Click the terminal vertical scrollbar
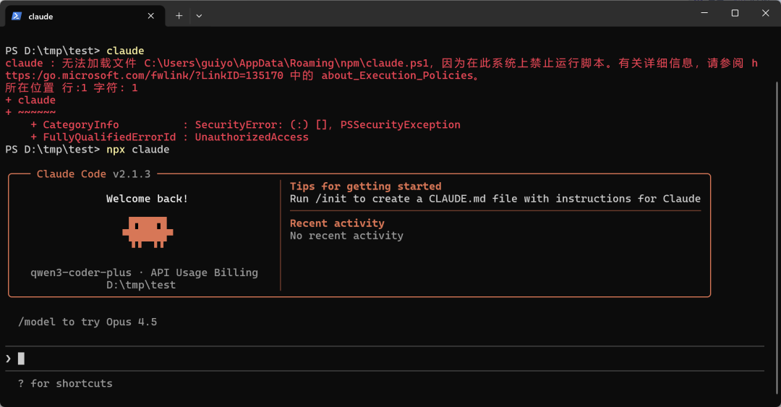781x407 pixels. (777, 236)
